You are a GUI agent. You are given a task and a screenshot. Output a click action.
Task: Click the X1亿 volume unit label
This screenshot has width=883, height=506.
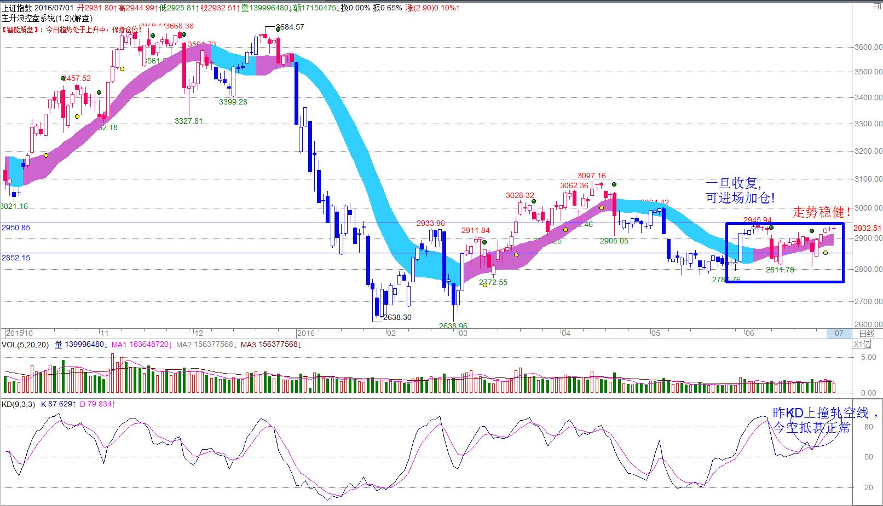point(861,344)
